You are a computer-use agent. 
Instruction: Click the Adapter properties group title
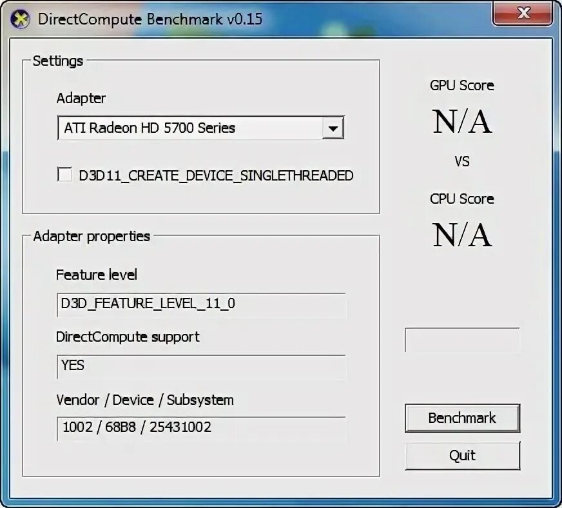pos(92,236)
